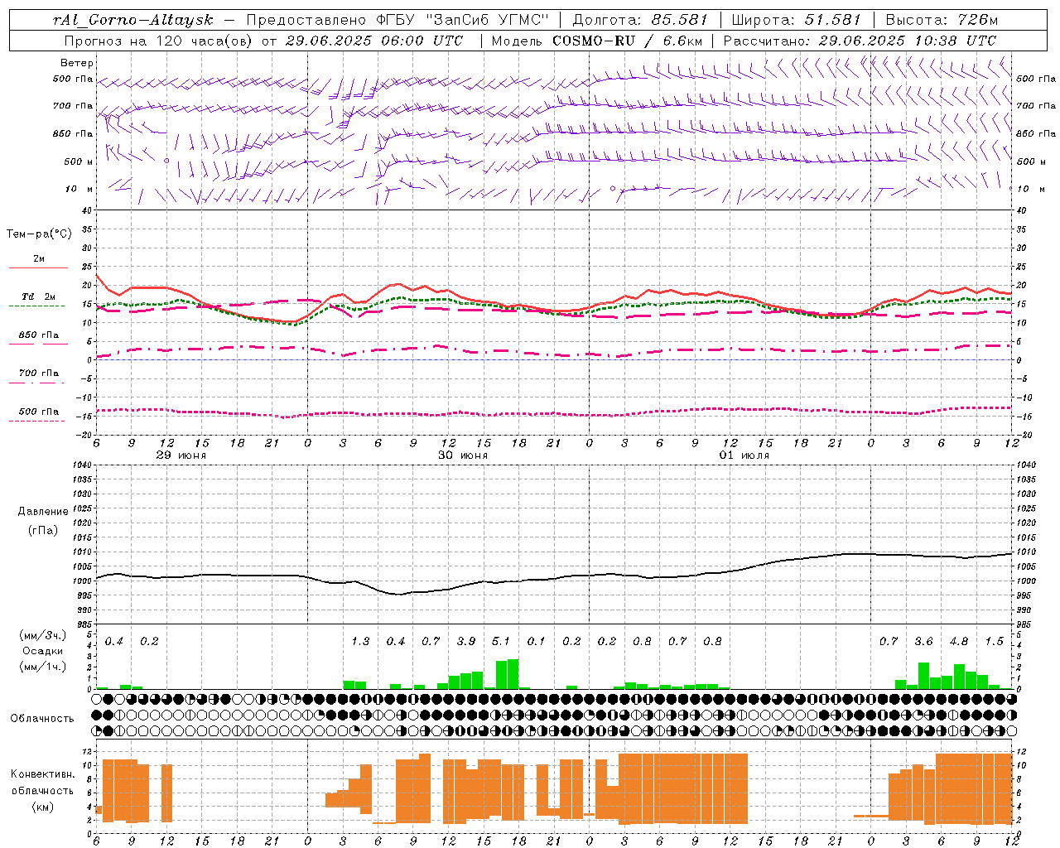Click the Осадки precipitation label

[43, 651]
